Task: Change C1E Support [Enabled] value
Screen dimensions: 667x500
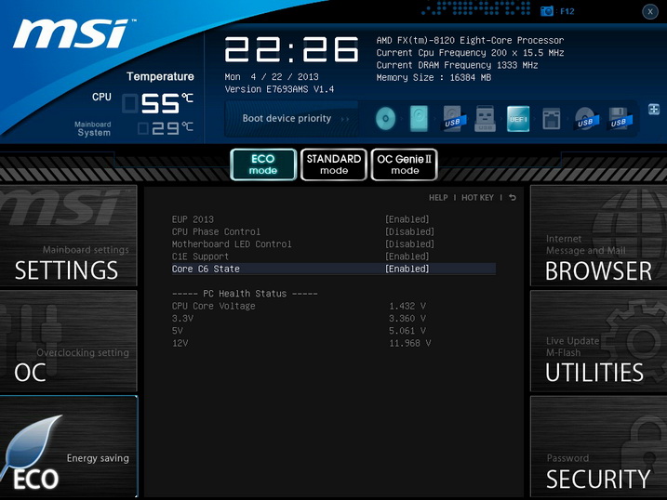Action: (407, 257)
